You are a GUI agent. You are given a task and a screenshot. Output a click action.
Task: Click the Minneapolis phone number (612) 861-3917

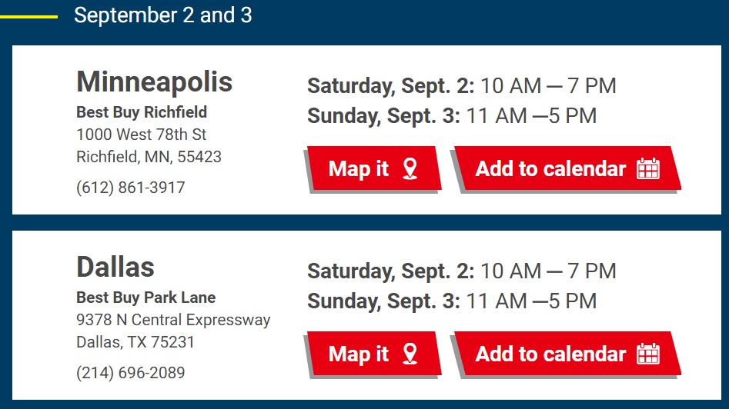point(131,188)
